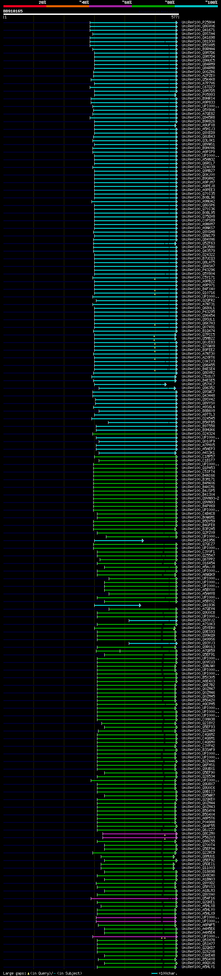
Task: Select hit label UniRef100_C4B4C8
Action: [x=198, y=513]
